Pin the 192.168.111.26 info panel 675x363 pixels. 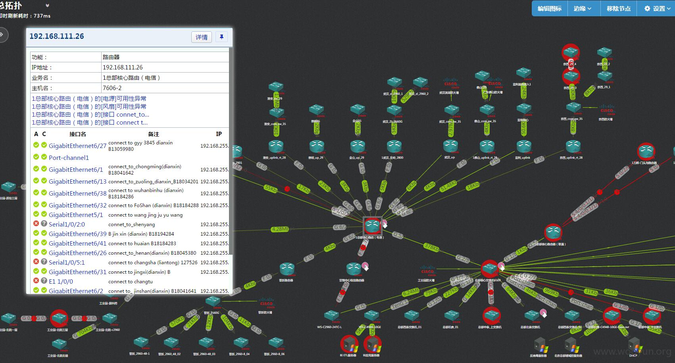pyautogui.click(x=221, y=37)
